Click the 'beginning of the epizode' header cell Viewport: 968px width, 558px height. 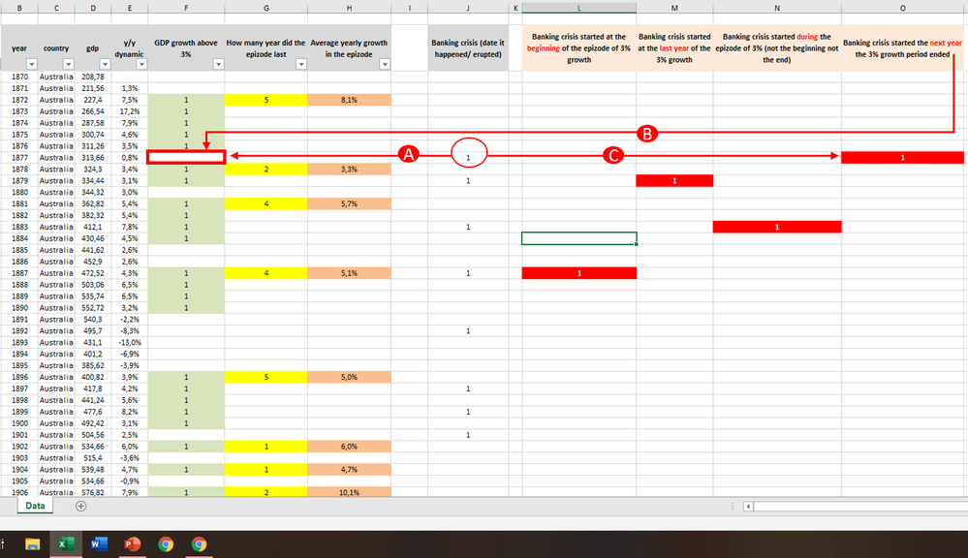[579, 48]
